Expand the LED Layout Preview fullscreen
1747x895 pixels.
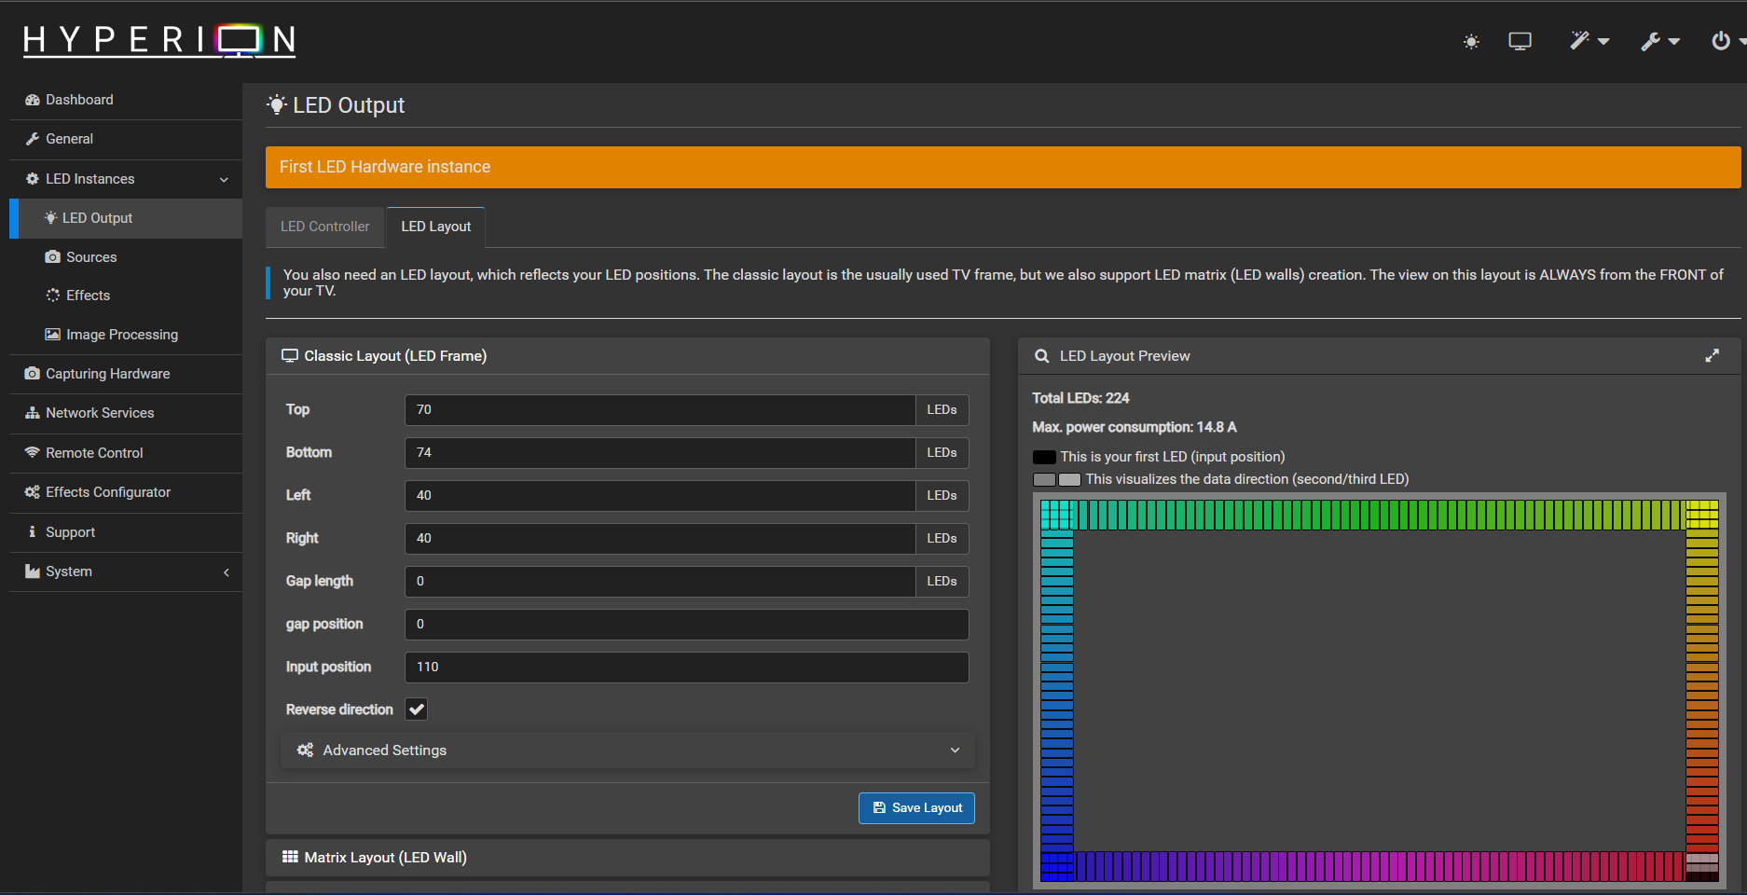click(1713, 356)
